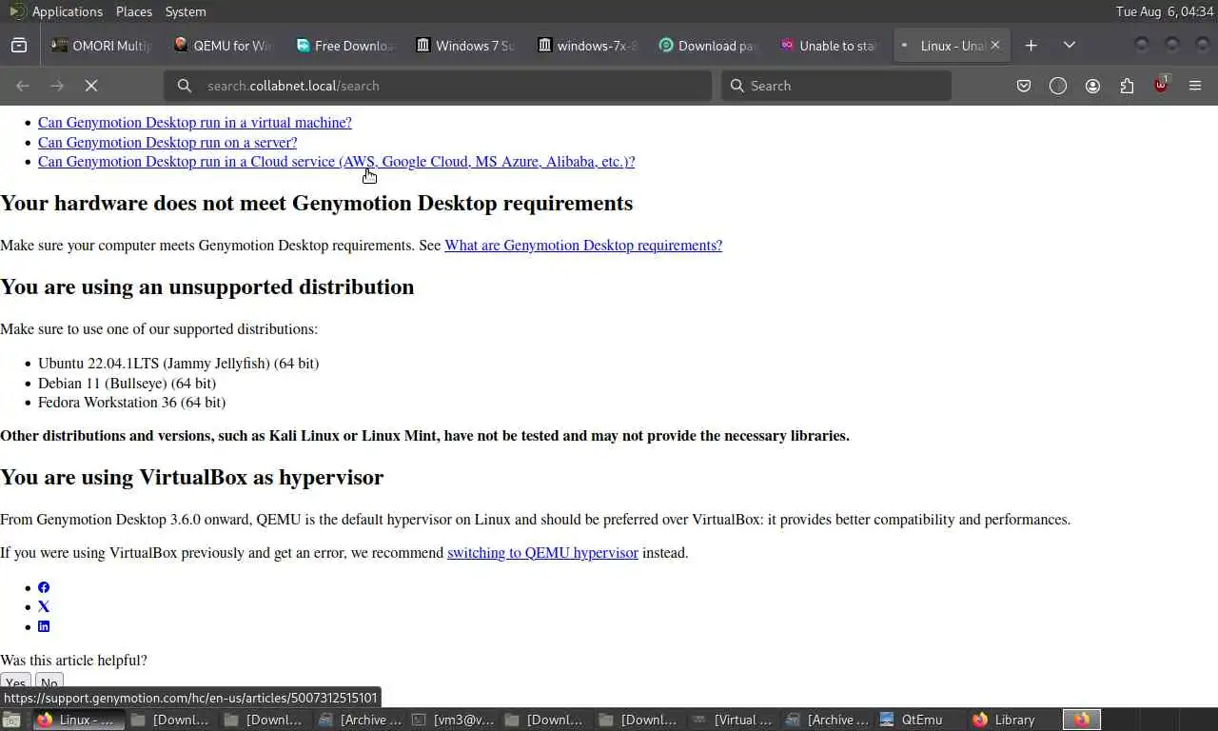Share article on X
This screenshot has height=731, width=1218.
coord(44,607)
